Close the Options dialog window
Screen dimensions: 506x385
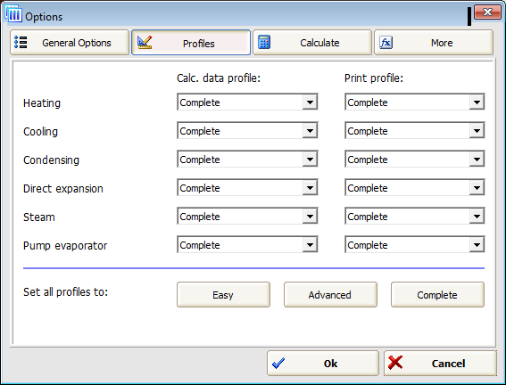[487, 12]
